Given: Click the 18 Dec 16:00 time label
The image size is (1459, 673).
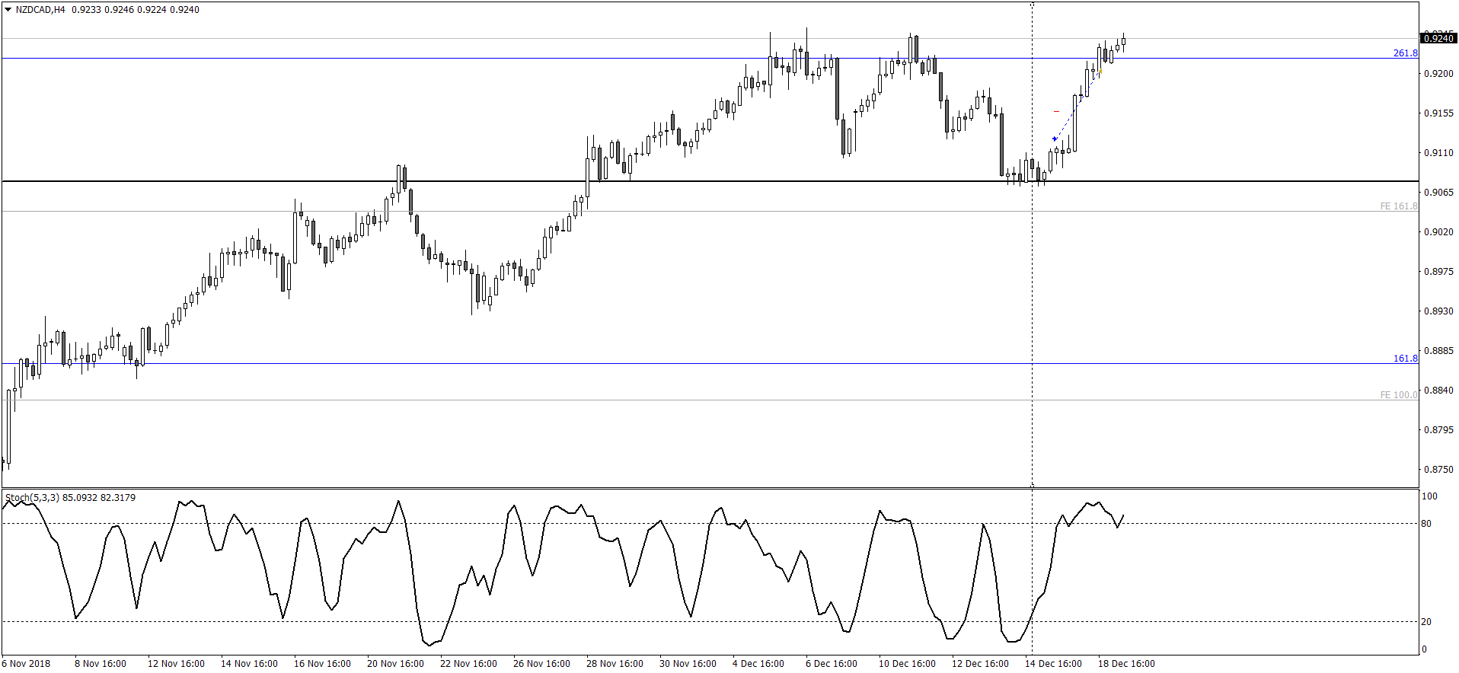Looking at the screenshot, I should [1126, 664].
